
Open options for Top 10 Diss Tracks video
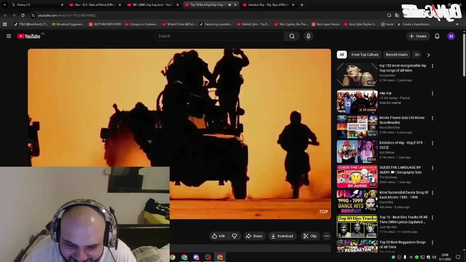tap(432, 218)
